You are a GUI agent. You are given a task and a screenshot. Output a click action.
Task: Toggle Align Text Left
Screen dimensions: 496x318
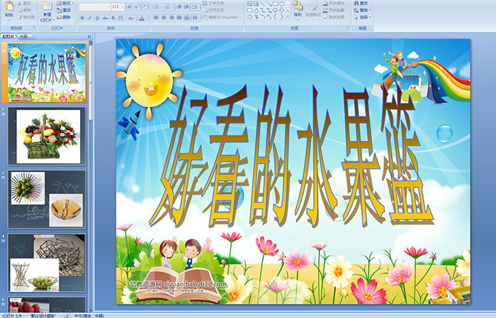point(157,18)
